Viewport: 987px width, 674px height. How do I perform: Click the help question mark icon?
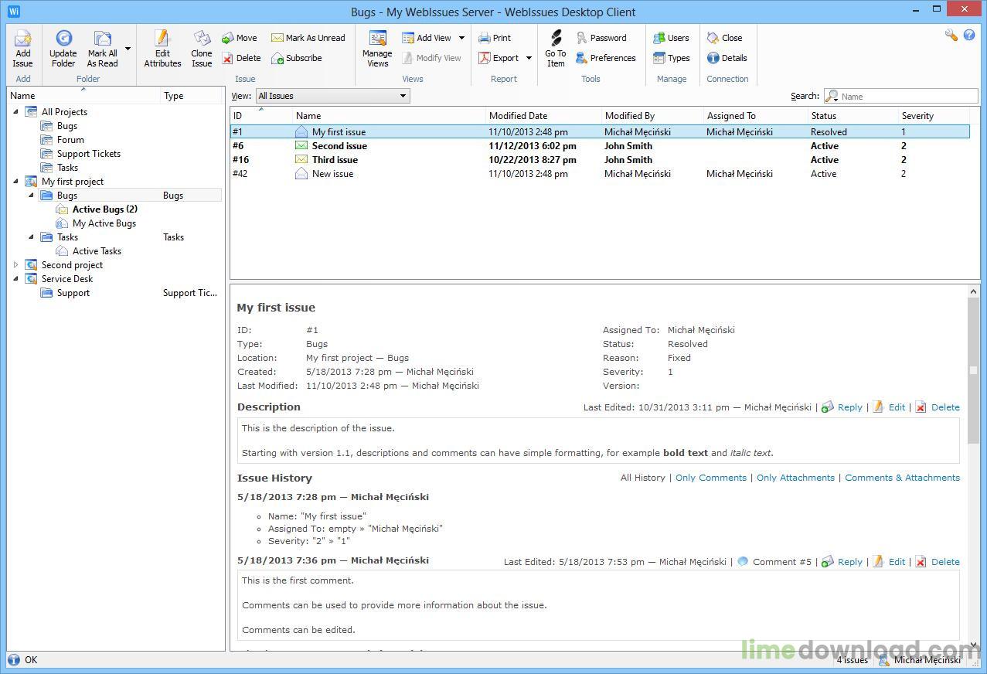[969, 36]
